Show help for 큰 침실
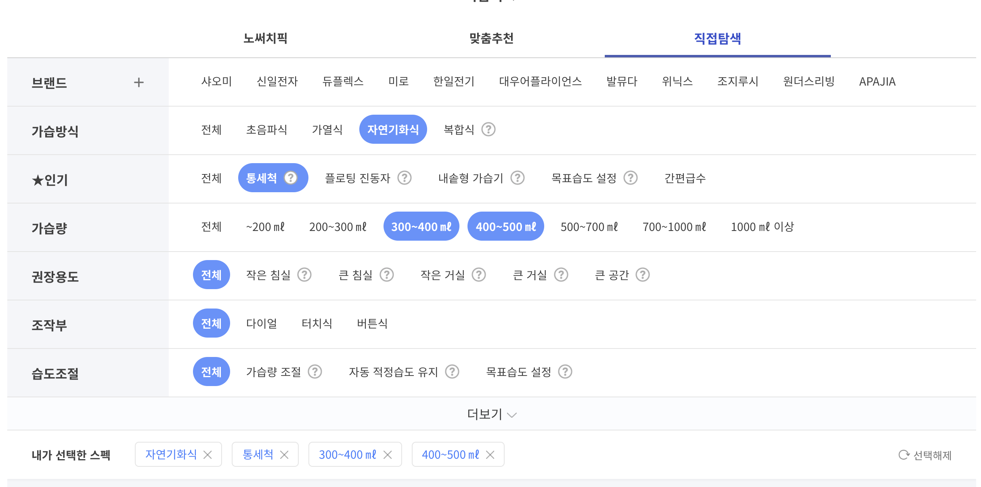Image resolution: width=981 pixels, height=487 pixels. pos(387,275)
